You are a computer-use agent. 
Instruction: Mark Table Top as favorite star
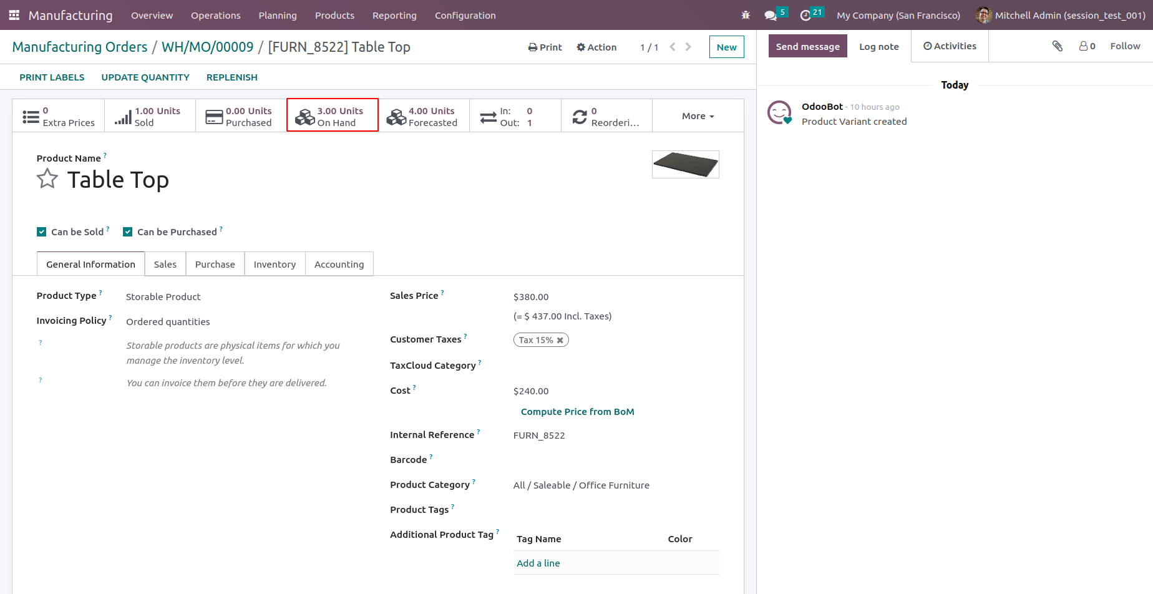click(47, 179)
